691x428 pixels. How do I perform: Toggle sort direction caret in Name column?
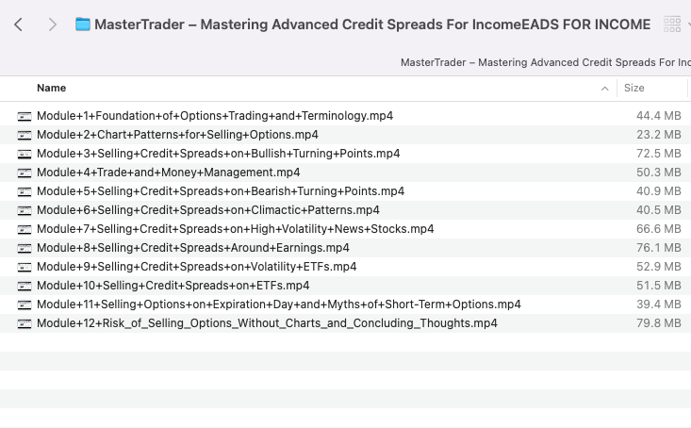coord(604,89)
